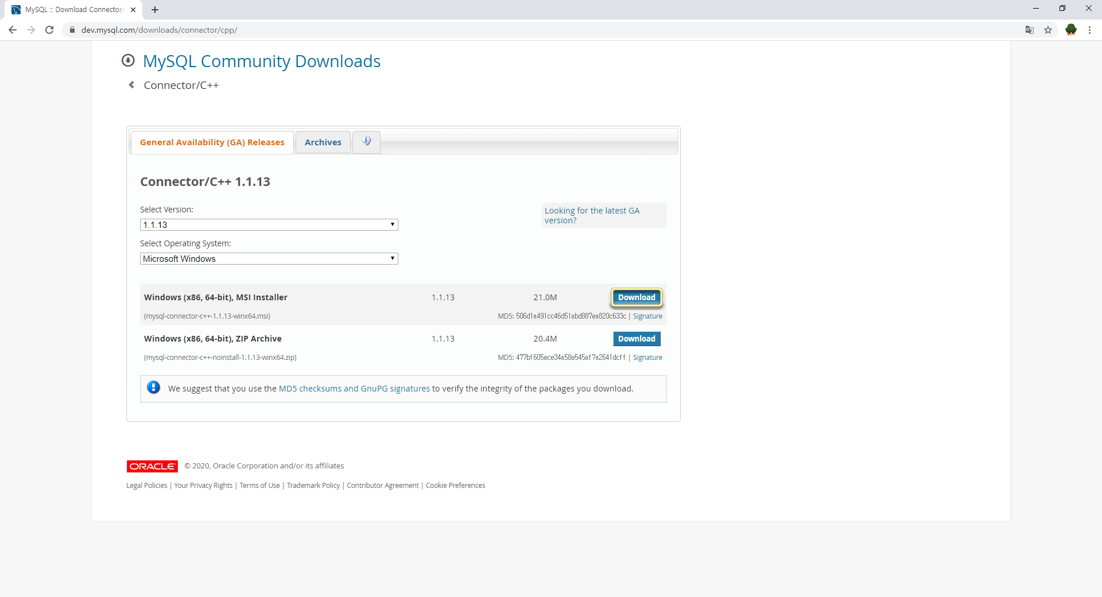Click Connector/C++ 1.1.13 heading
This screenshot has width=1102, height=597.
(205, 182)
